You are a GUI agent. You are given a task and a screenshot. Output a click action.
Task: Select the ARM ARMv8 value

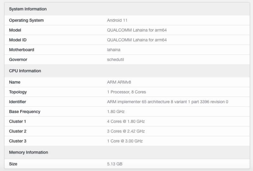coord(119,82)
